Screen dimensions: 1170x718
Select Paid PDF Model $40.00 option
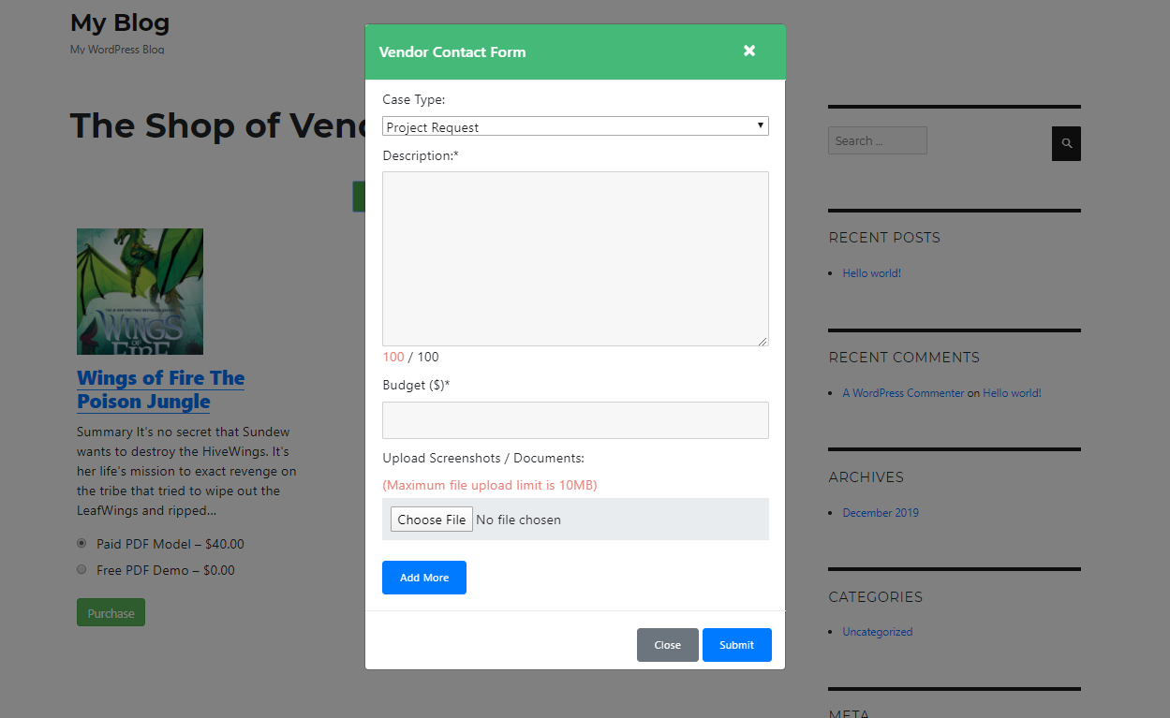point(82,543)
